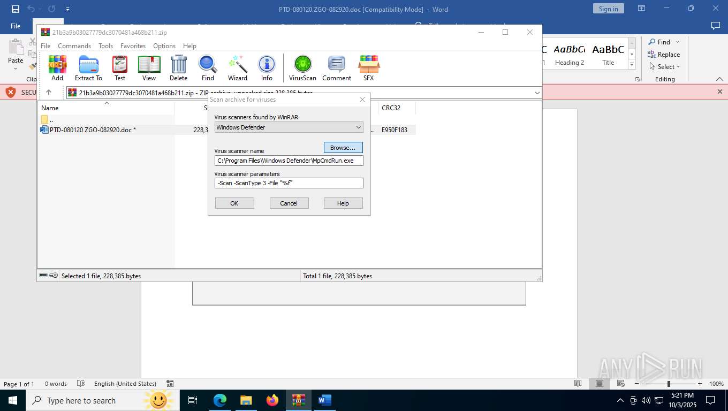This screenshot has height=411, width=728.
Task: Click OK in Scan archive dialog
Action: [x=234, y=203]
